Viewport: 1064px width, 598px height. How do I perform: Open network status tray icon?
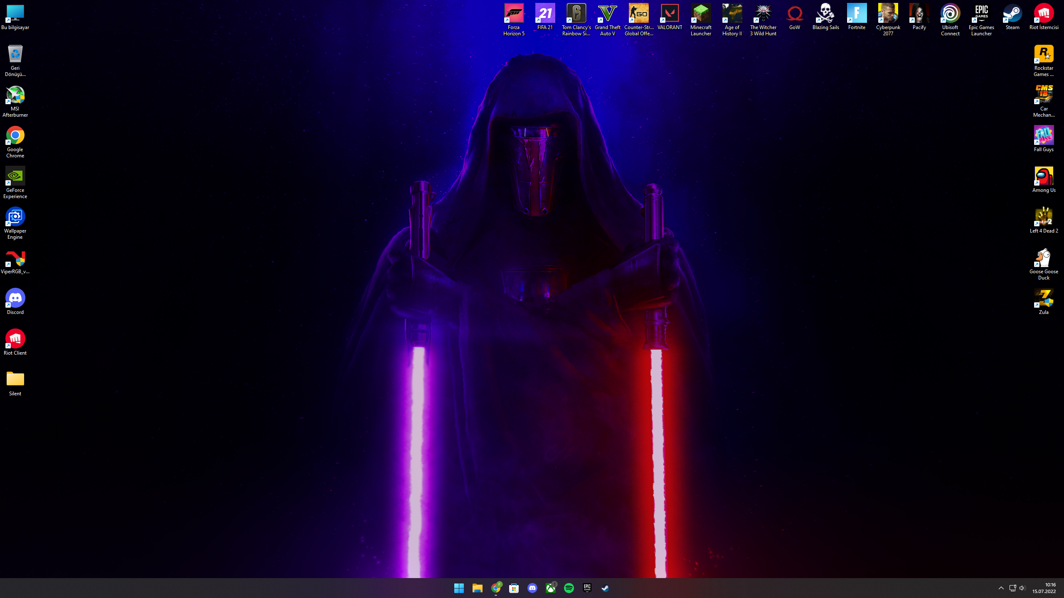point(1012,588)
